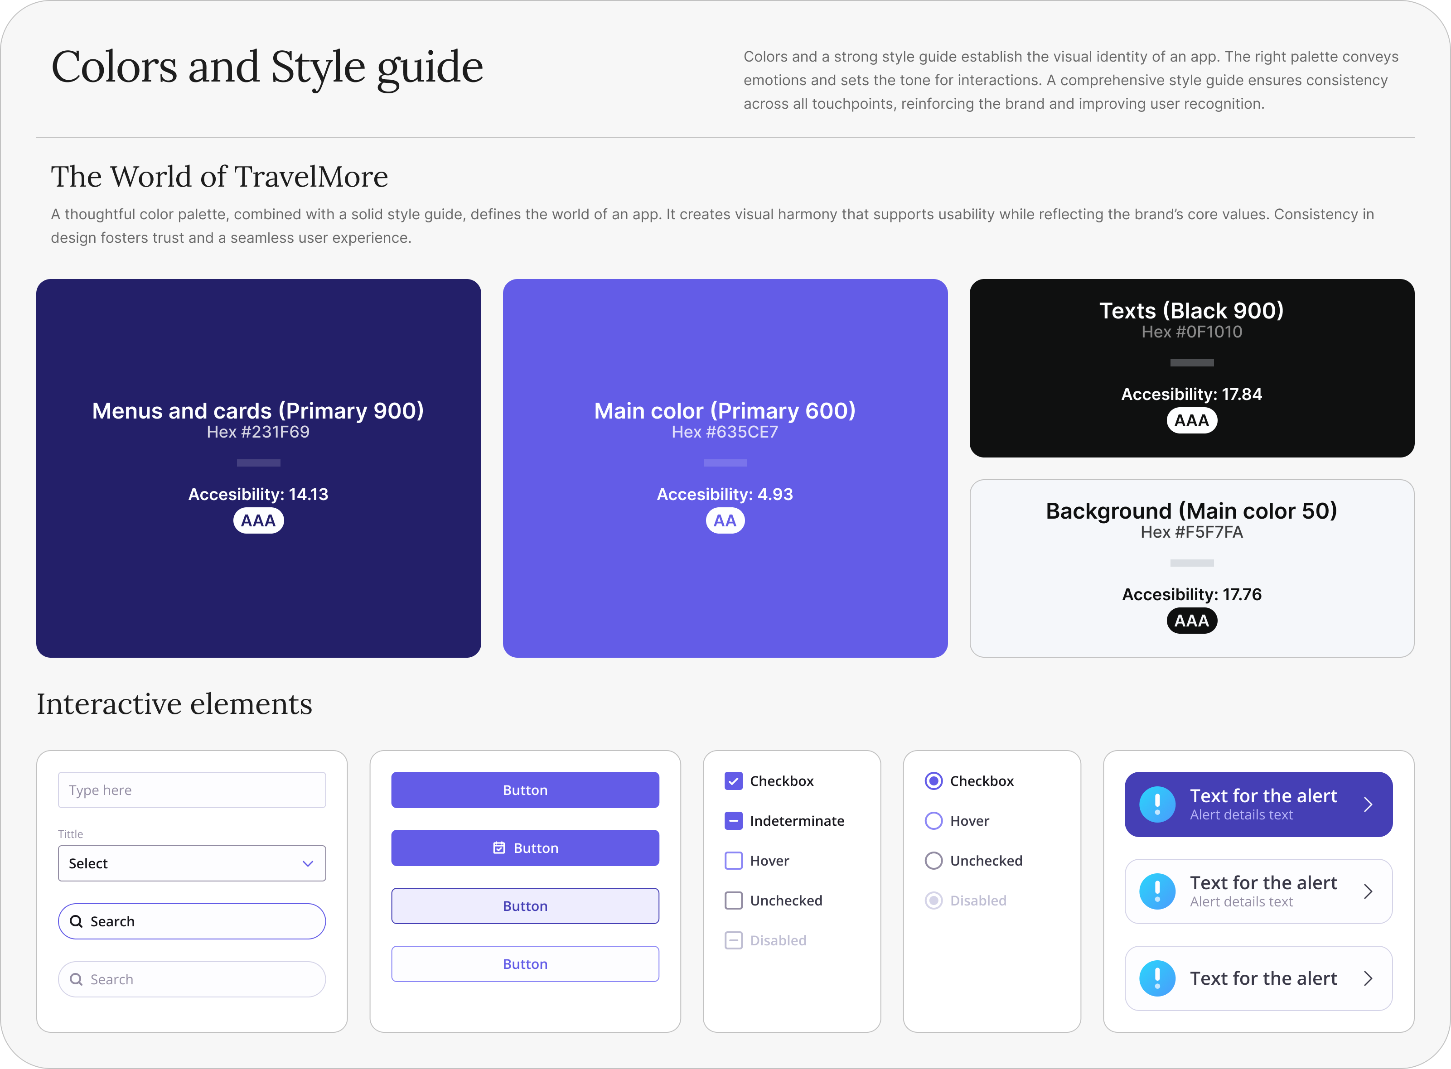Click the magnifier icon in the active Search field
The width and height of the screenshot is (1451, 1069).
(77, 921)
